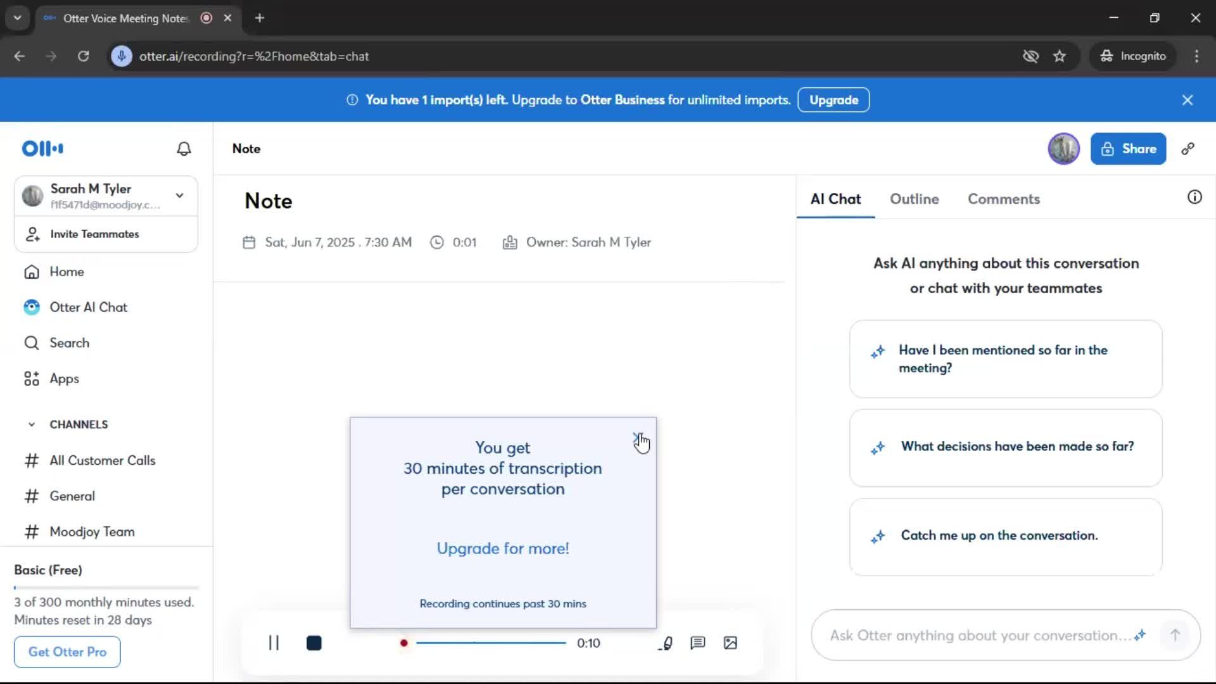The width and height of the screenshot is (1216, 684).
Task: Stop the recording
Action: click(314, 643)
